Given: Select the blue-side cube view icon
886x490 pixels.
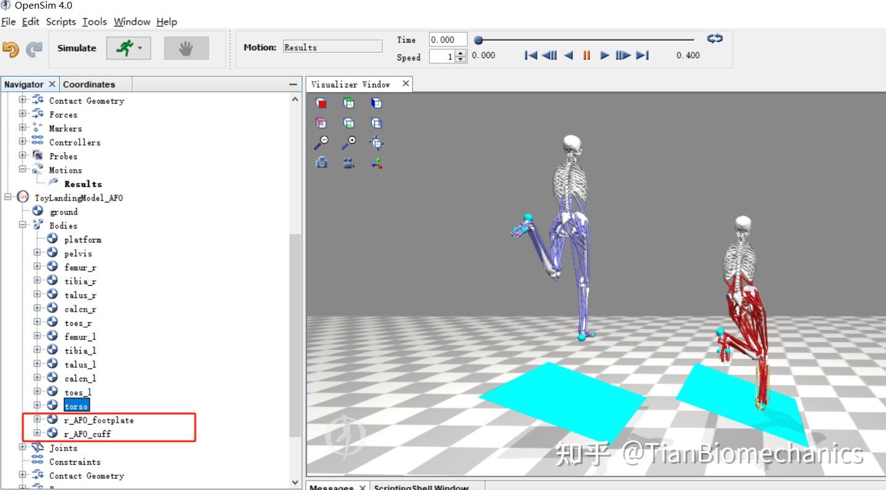Looking at the screenshot, I should point(376,103).
